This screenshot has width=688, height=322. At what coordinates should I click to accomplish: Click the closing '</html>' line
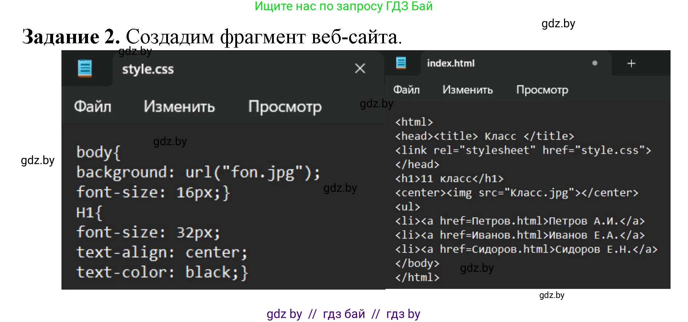tap(417, 278)
